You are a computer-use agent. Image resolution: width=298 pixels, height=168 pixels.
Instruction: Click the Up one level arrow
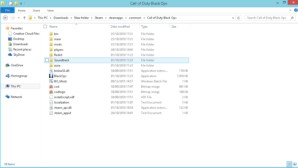24,18
